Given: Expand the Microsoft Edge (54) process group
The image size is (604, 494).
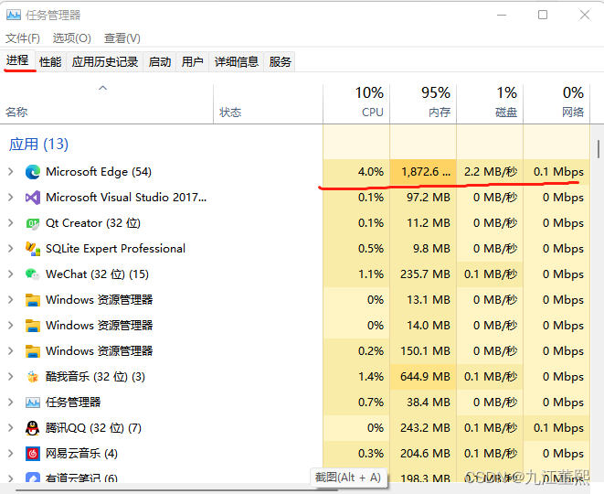Looking at the screenshot, I should tap(11, 172).
